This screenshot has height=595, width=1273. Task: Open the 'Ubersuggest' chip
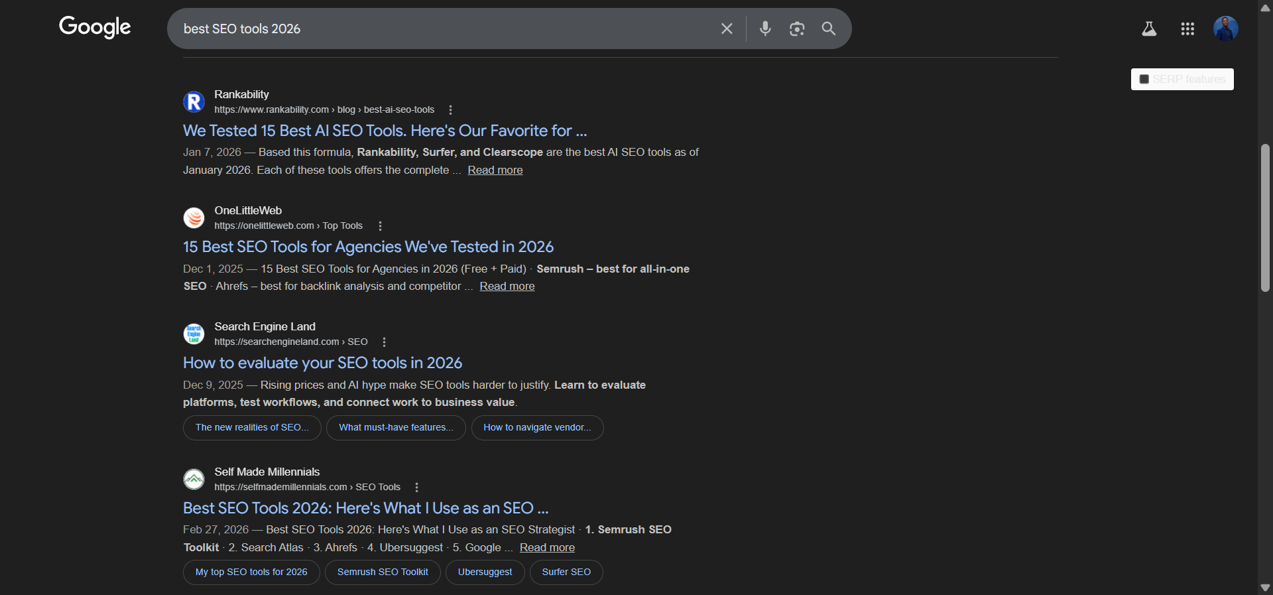485,572
